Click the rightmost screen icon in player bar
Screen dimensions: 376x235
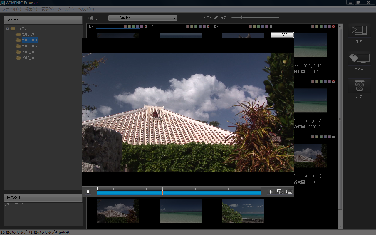click(289, 192)
